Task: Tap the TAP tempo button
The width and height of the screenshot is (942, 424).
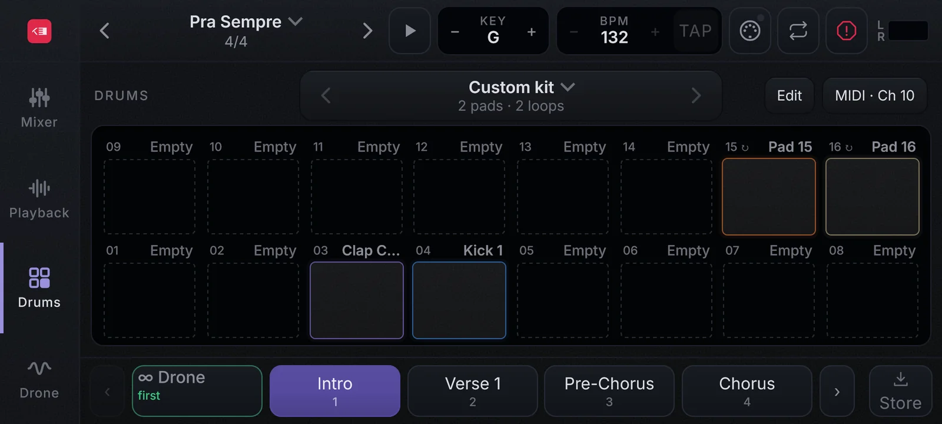Action: [x=696, y=31]
